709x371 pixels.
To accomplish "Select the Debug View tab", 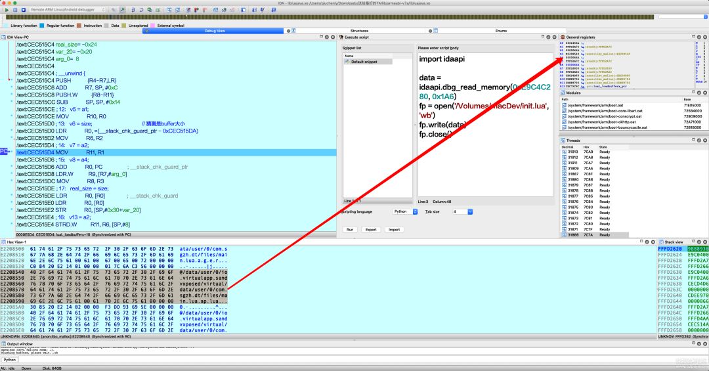I will [x=215, y=31].
